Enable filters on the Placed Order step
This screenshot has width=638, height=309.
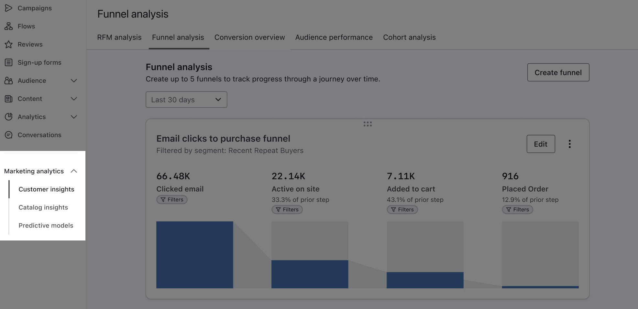coord(517,209)
